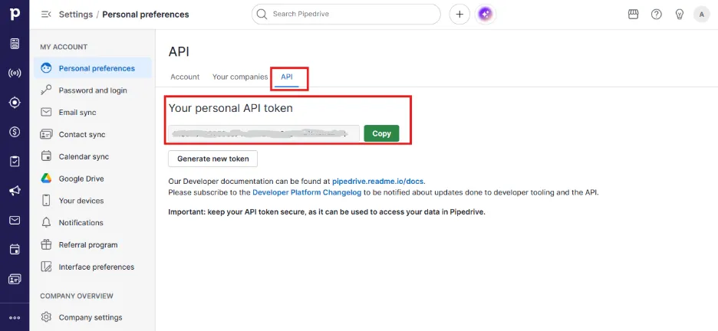The height and width of the screenshot is (331, 718).
Task: Click the search magnifier icon
Action: (262, 14)
